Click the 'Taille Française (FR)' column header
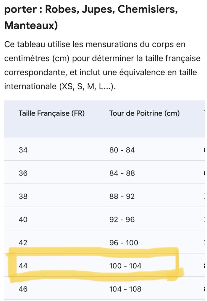Viewport: 207px width, 301px height. click(x=52, y=113)
